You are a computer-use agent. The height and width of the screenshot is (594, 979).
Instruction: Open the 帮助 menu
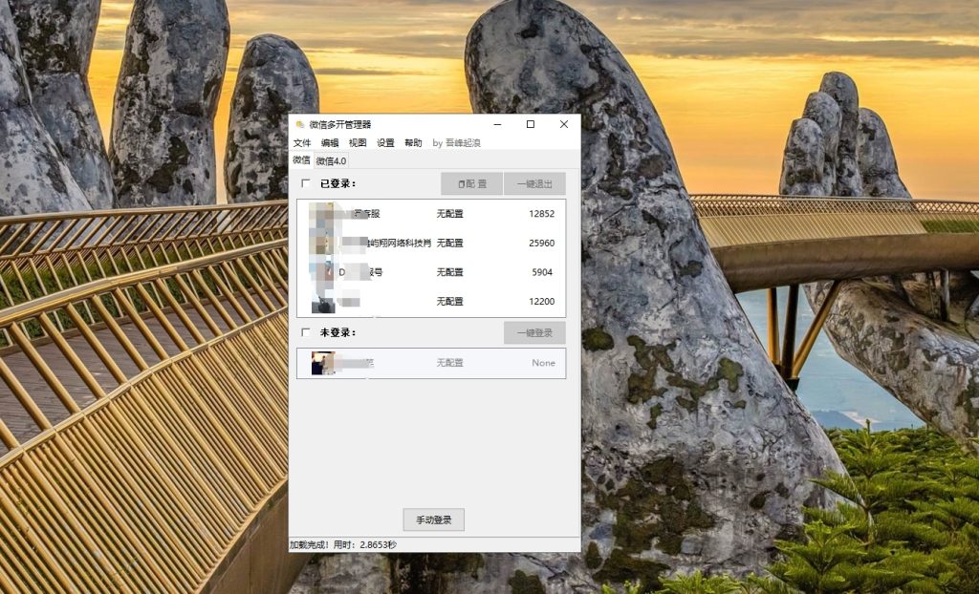(413, 143)
